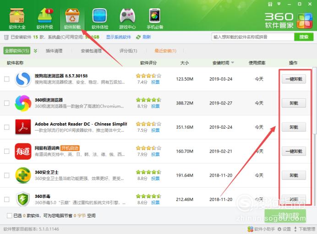
Task: Click the 360杀毒 shield icon
Action: 23,199
